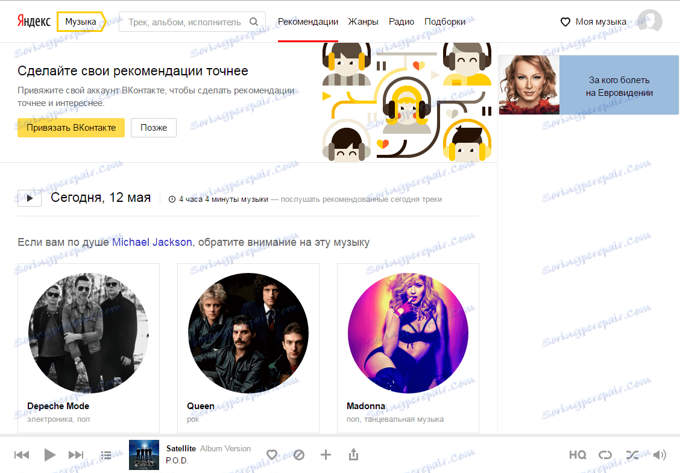The image size is (680, 473).
Task: Open the Eurovision banner За кого болеть
Action: pos(588,85)
